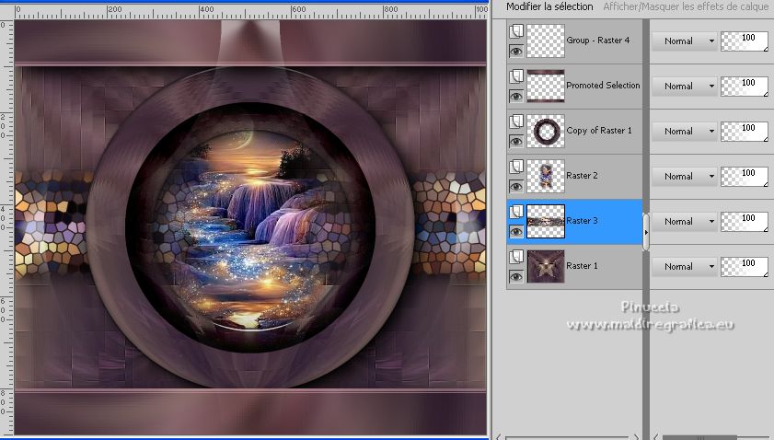The height and width of the screenshot is (440, 774).
Task: Click the layer-type icon of Raster 2
Action: pyautogui.click(x=515, y=167)
